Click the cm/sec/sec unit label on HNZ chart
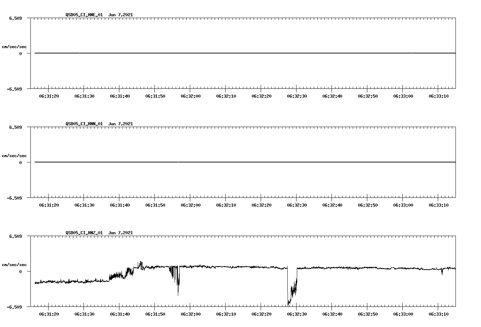Screen dimensions: 481x327 point(14,265)
